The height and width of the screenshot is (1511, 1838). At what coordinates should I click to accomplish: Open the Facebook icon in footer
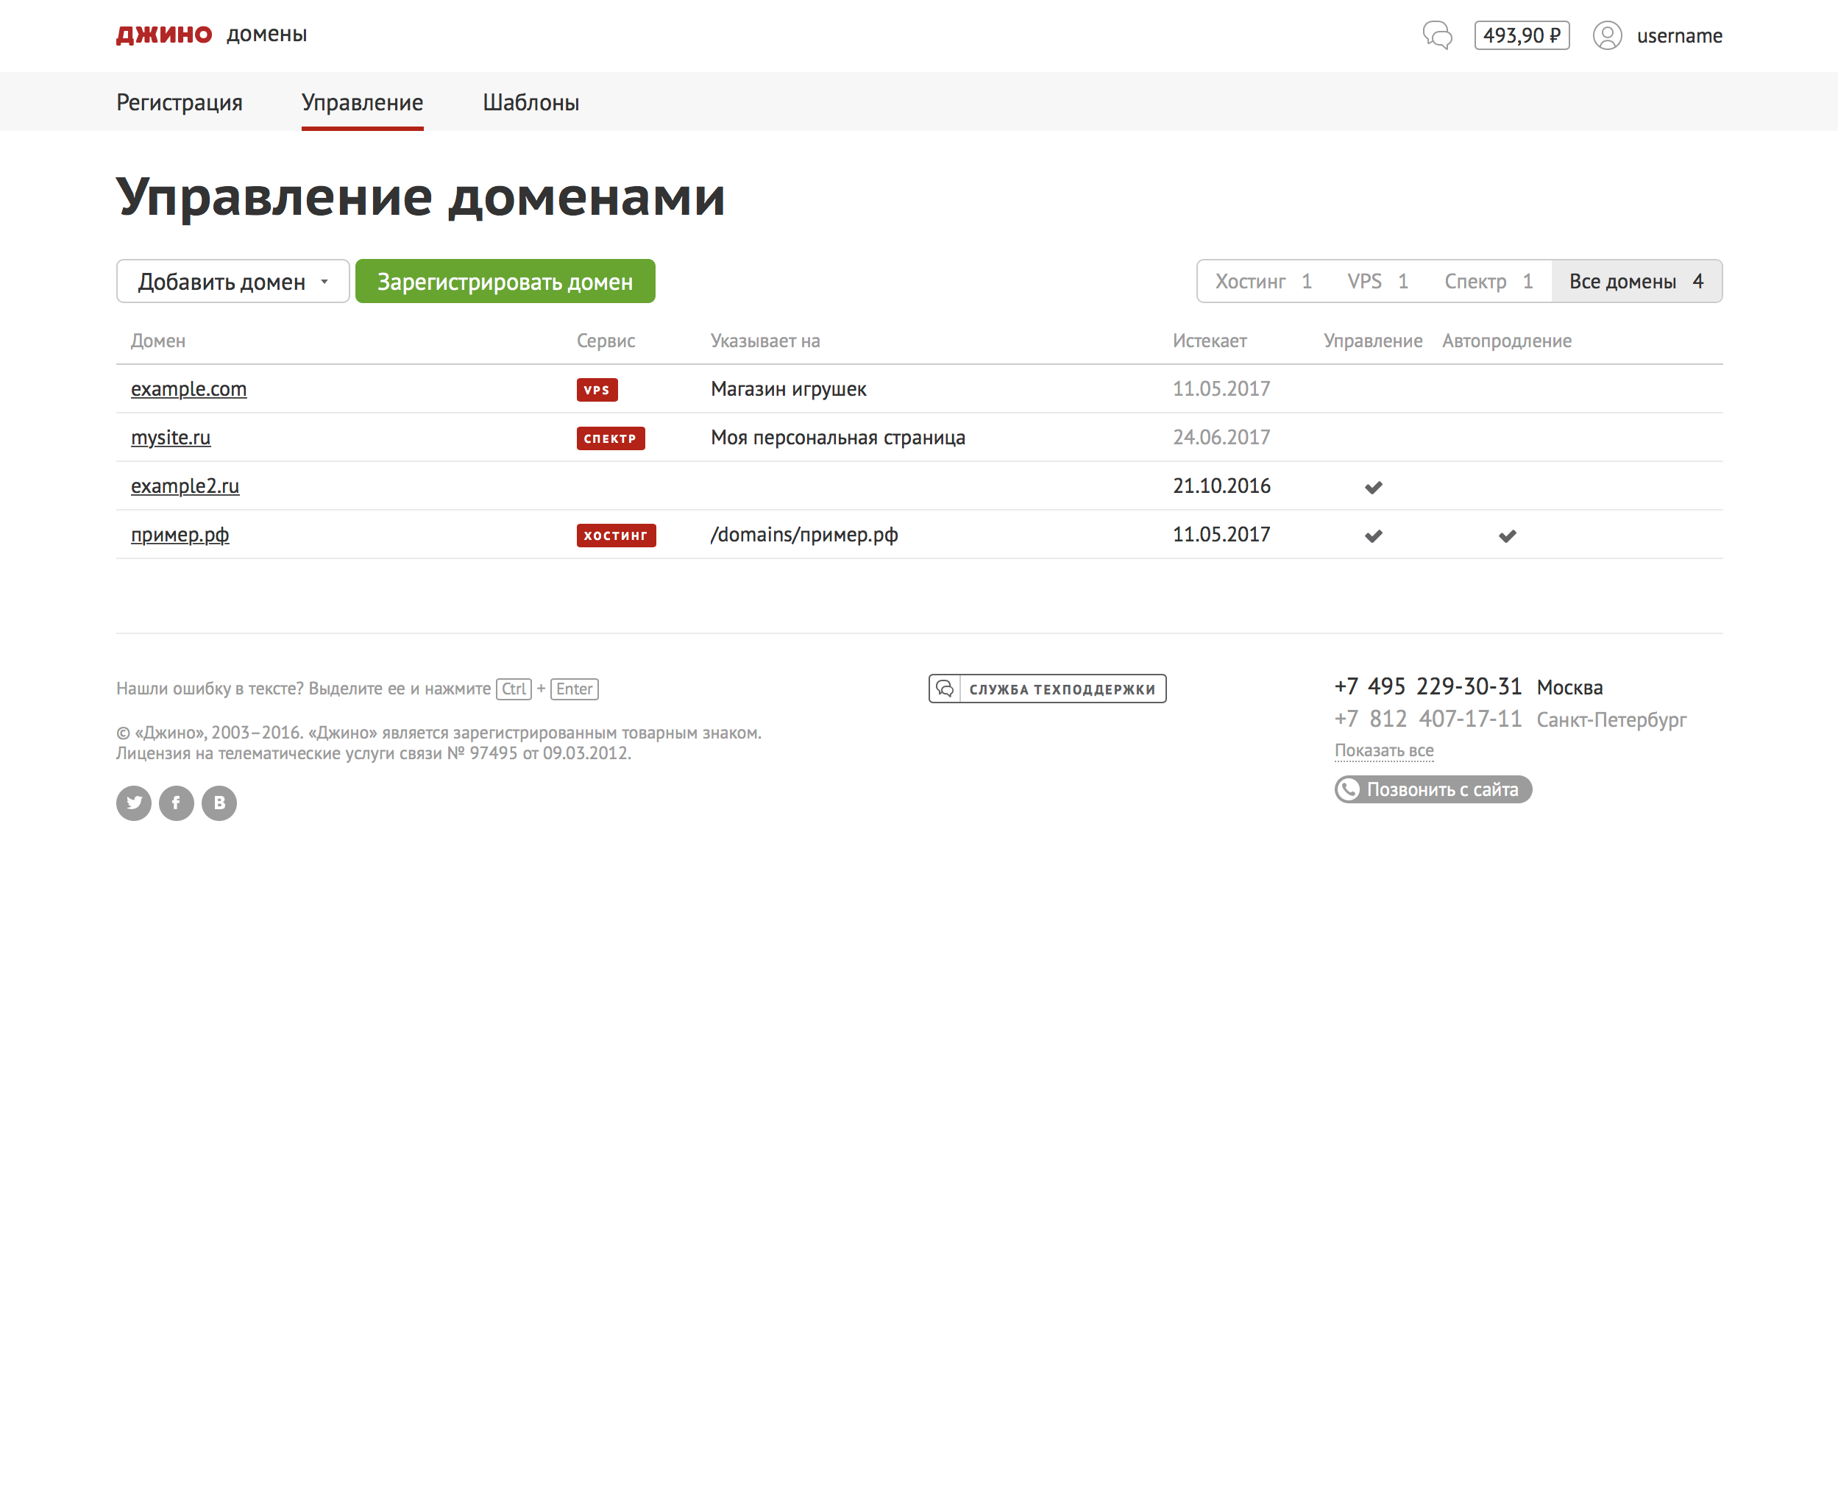pyautogui.click(x=176, y=803)
